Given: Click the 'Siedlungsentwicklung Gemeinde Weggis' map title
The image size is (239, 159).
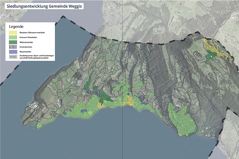Looking at the screenshot, I should tap(42, 6).
